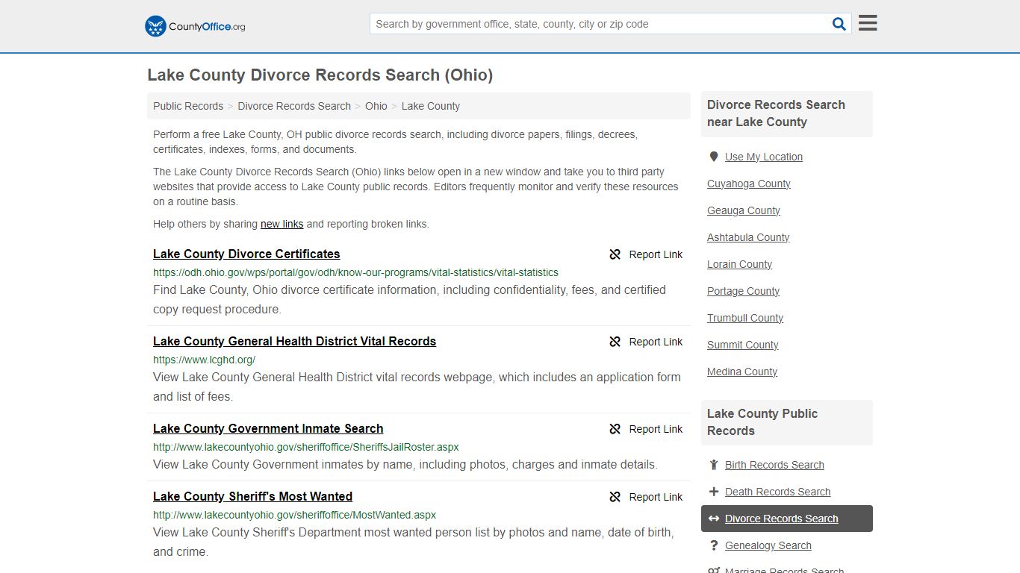Click broken-link icon for Government Inmate Search
The width and height of the screenshot is (1020, 573).
615,429
